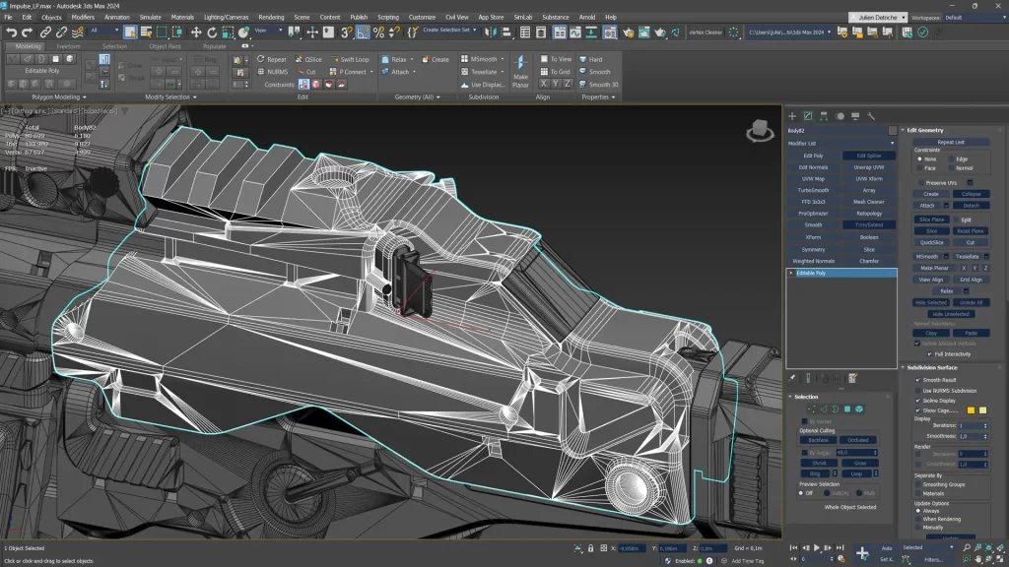The width and height of the screenshot is (1009, 567).
Task: Select the Edge constraint radio button
Action: coord(950,158)
